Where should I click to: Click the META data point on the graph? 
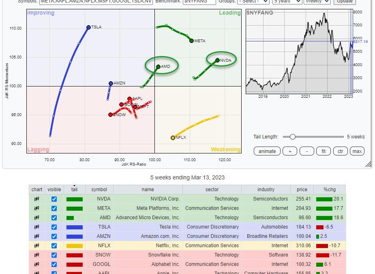191,41
